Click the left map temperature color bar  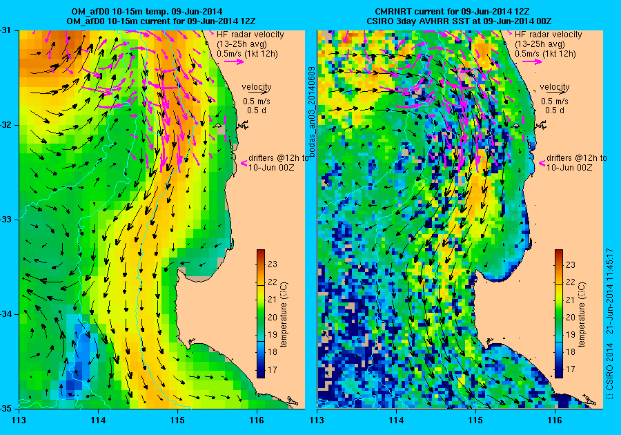tap(261, 313)
